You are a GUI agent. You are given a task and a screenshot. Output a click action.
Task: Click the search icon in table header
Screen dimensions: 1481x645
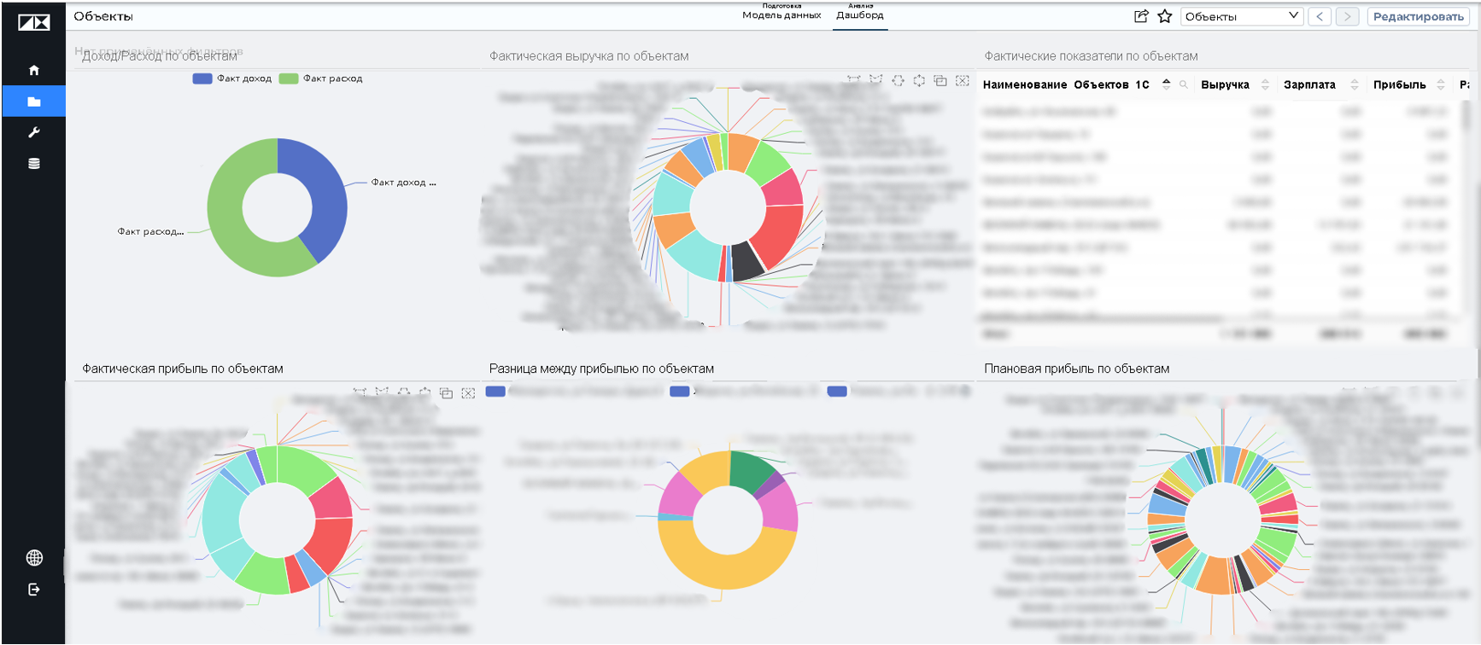[1184, 84]
